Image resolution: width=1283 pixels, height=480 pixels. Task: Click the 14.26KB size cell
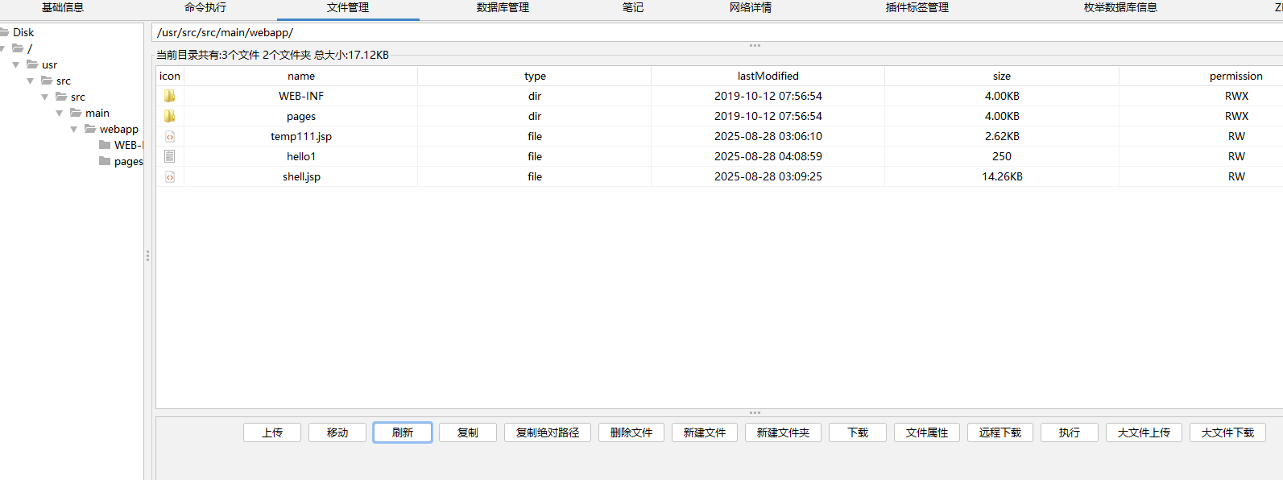coord(1002,176)
